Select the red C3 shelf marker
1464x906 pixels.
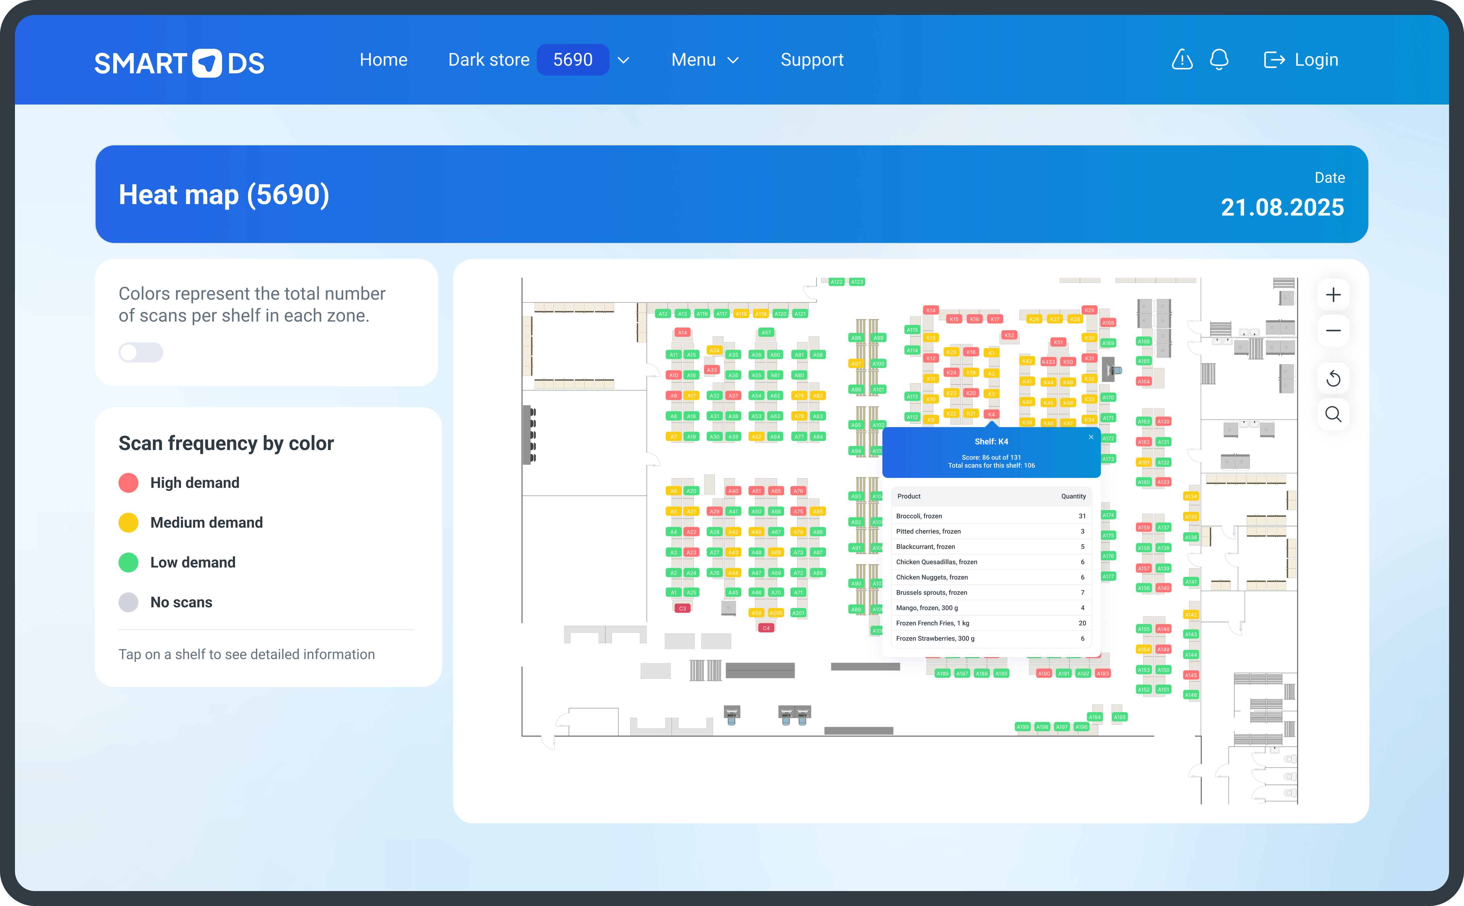(682, 608)
